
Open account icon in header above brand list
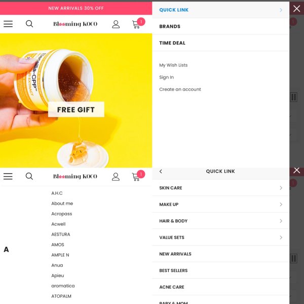click(116, 177)
